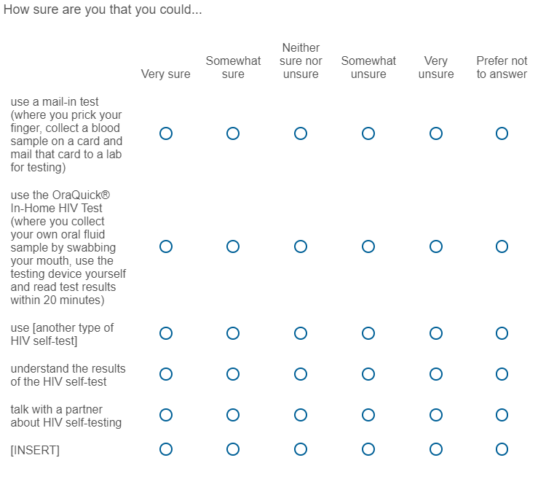The width and height of the screenshot is (538, 482).
Task: Select 'Somewhat sure' in the [INSERT] row
Action: tap(233, 449)
